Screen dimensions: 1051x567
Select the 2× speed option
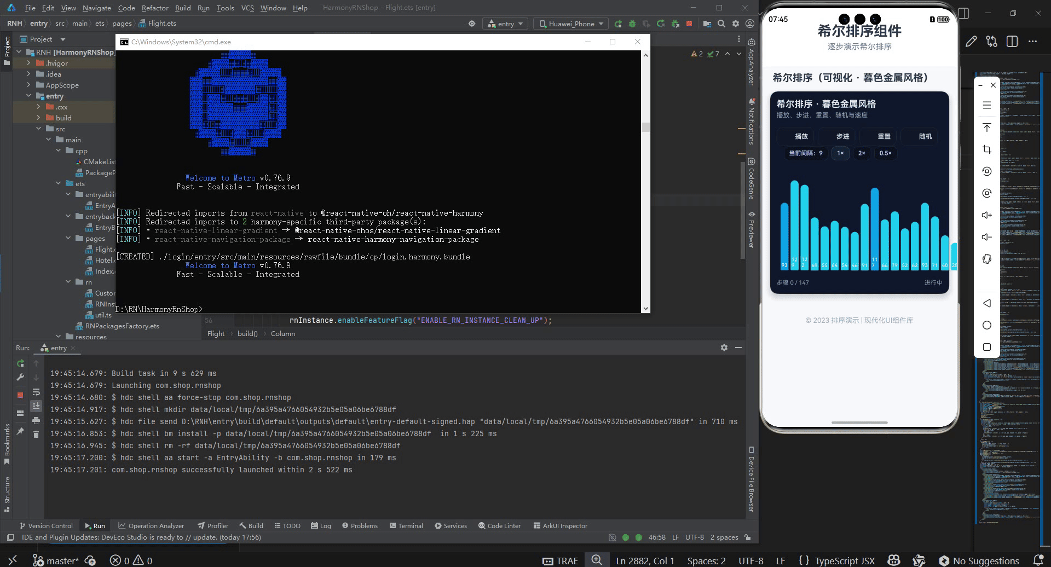[862, 153]
